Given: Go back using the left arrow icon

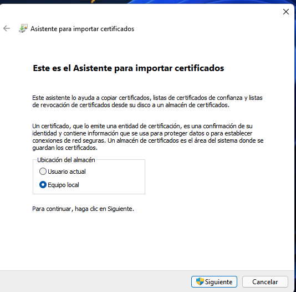Looking at the screenshot, I should coord(7,28).
